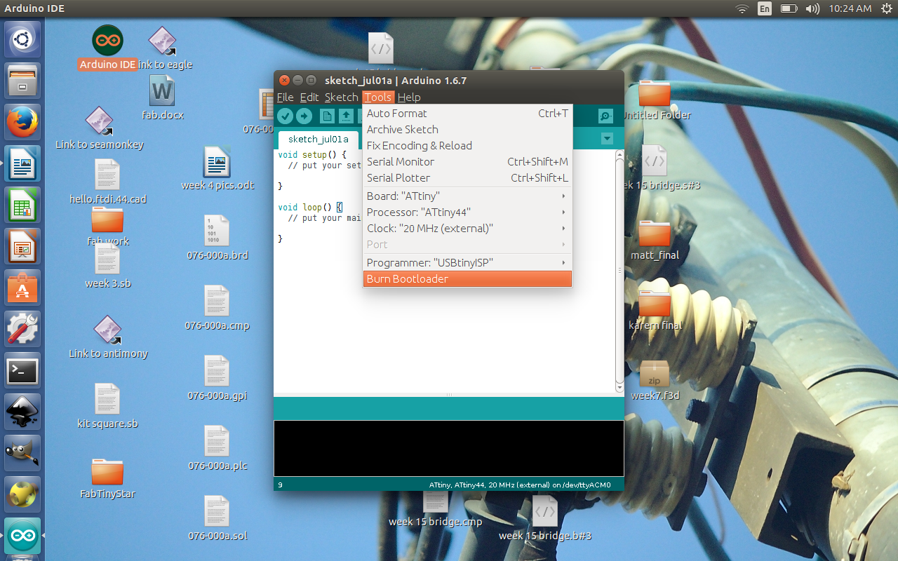
Task: Click the Arduino icon in launcher
Action: 22,536
